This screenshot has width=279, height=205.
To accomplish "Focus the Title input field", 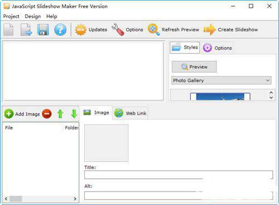I will click(179, 175).
